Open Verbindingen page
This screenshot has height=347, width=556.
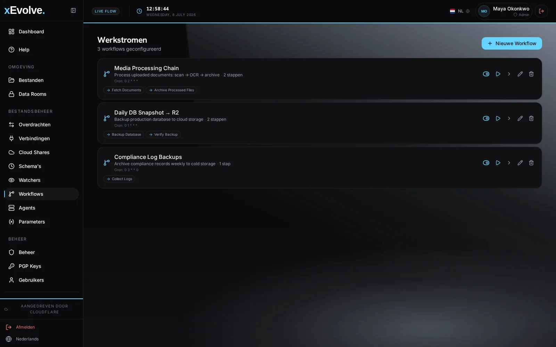pyautogui.click(x=42, y=138)
